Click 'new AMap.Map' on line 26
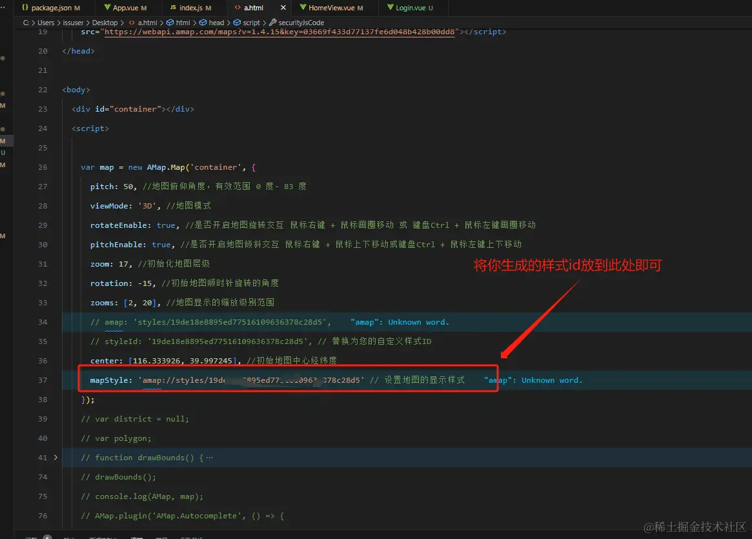Screen dimensions: 752x539 pyautogui.click(x=156, y=167)
